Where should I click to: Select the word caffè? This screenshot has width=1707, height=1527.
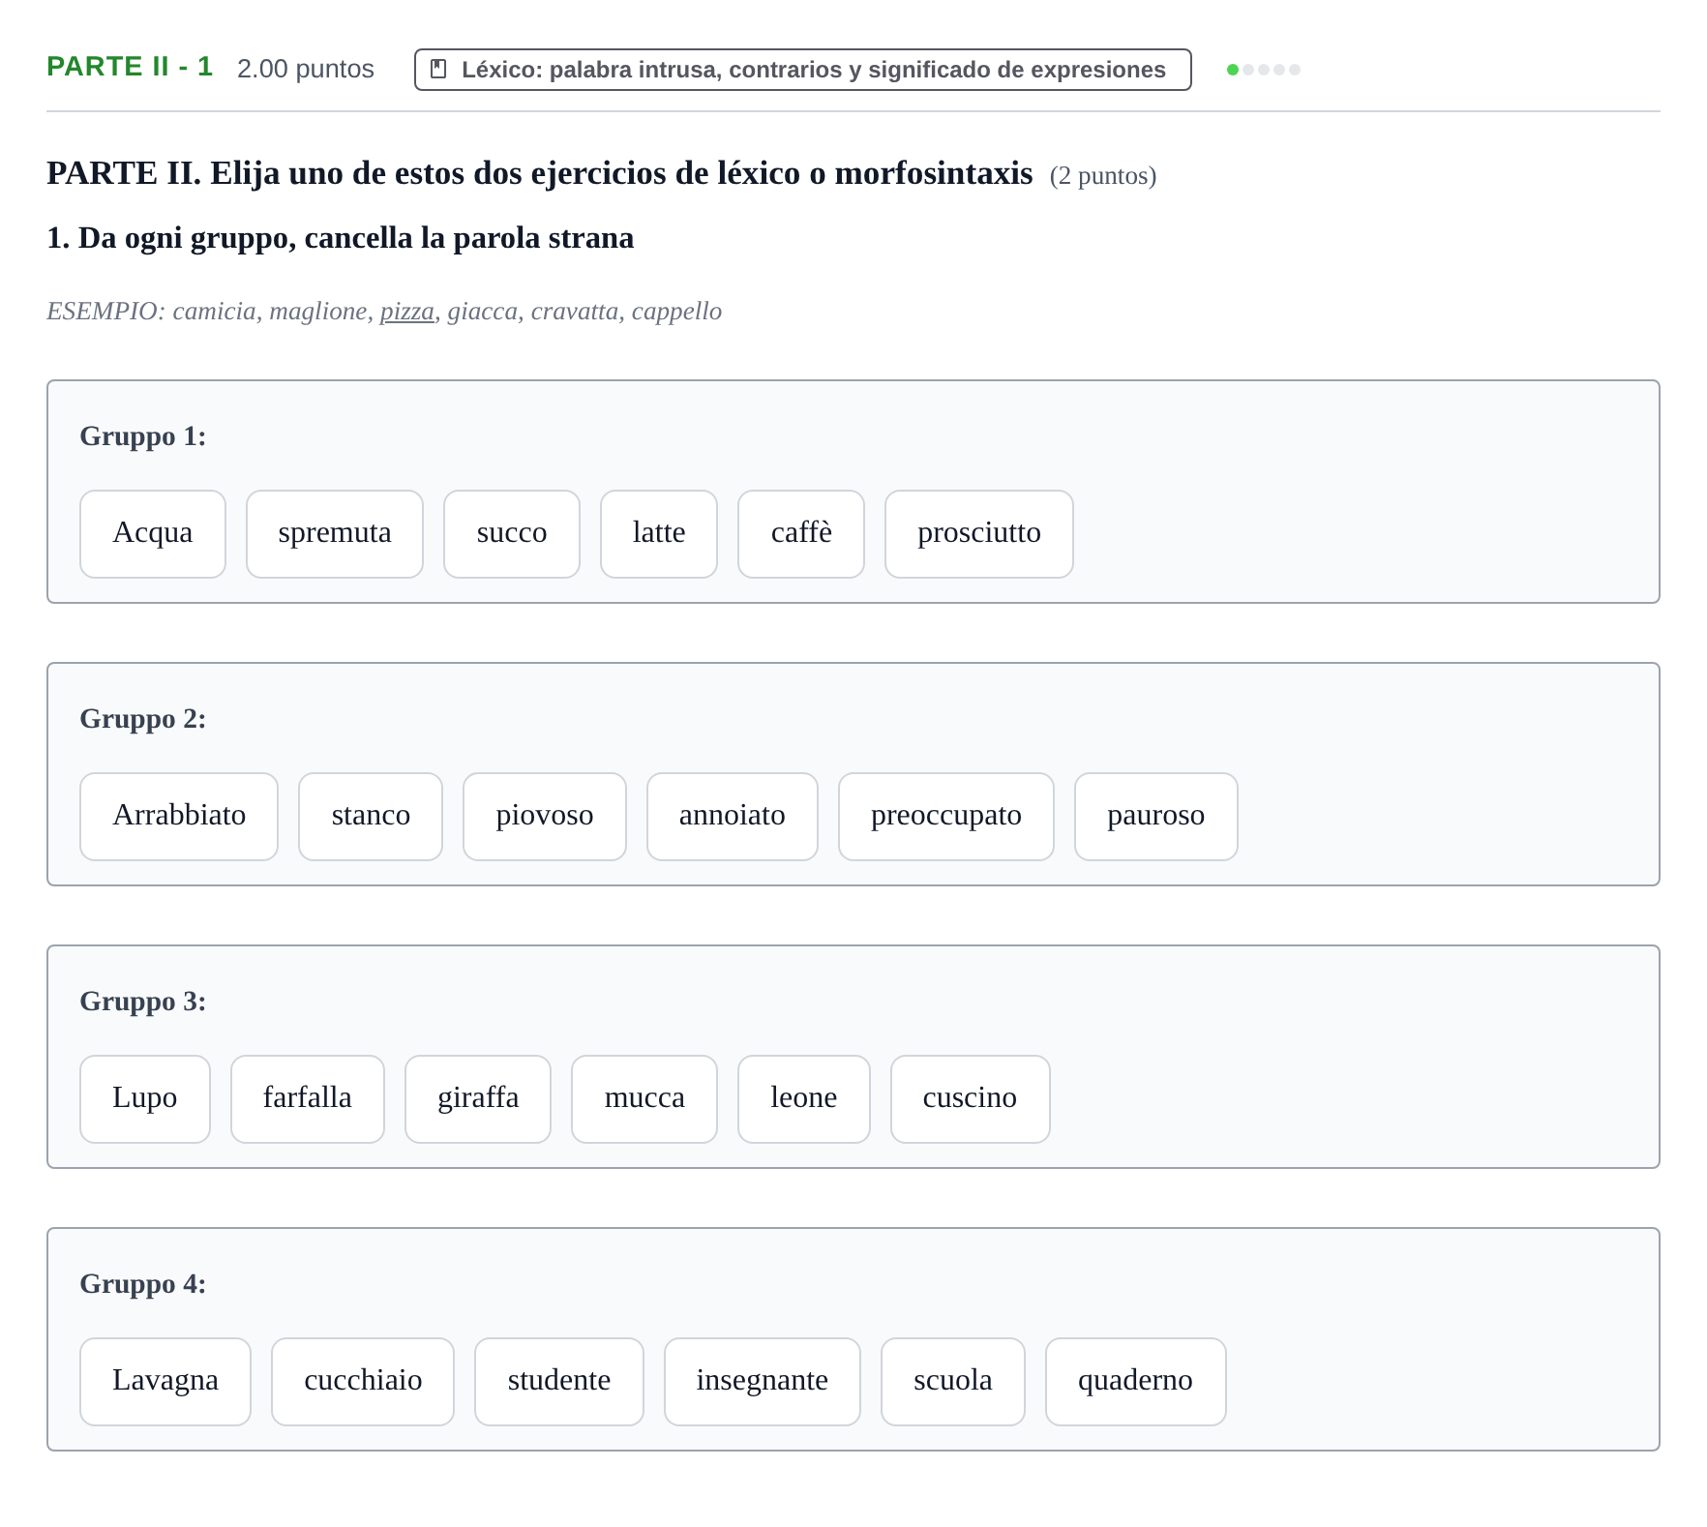[x=801, y=534]
